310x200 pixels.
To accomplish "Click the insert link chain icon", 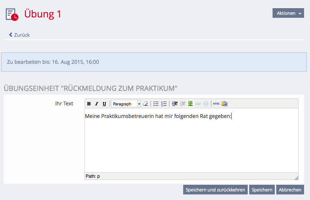I will (198, 104).
